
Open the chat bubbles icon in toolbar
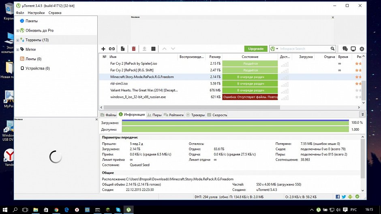point(345,49)
